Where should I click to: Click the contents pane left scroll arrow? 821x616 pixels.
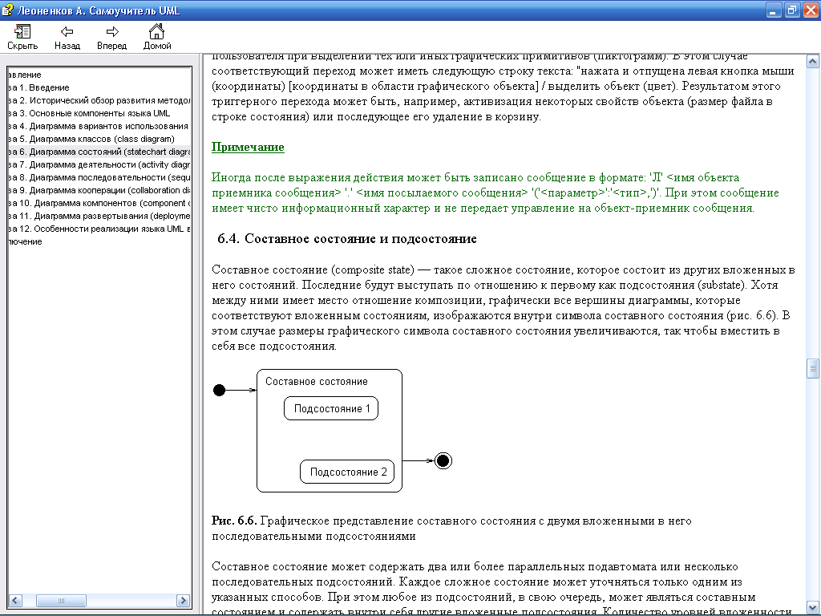pos(15,600)
